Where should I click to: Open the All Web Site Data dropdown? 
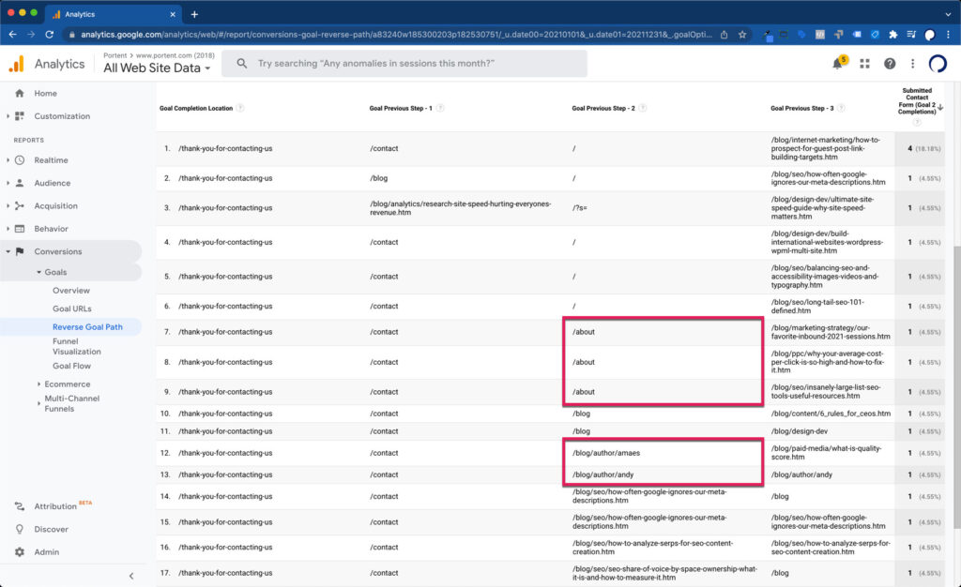pyautogui.click(x=157, y=68)
